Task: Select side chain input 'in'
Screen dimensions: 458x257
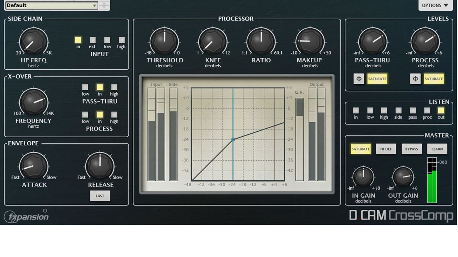Action: click(78, 40)
